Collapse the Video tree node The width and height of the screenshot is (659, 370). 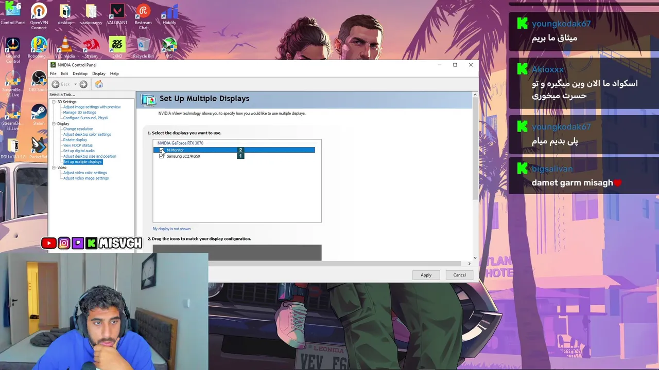tap(54, 168)
